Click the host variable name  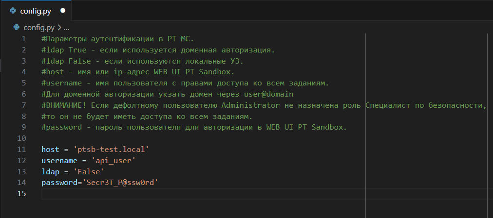50,150
